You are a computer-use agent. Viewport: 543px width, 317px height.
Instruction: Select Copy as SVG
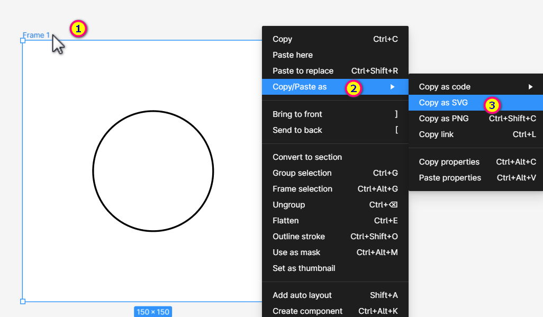click(444, 103)
